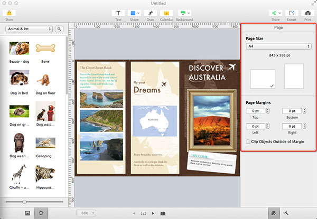Click the Export icon
This screenshot has height=219, width=317.
pos(291,12)
